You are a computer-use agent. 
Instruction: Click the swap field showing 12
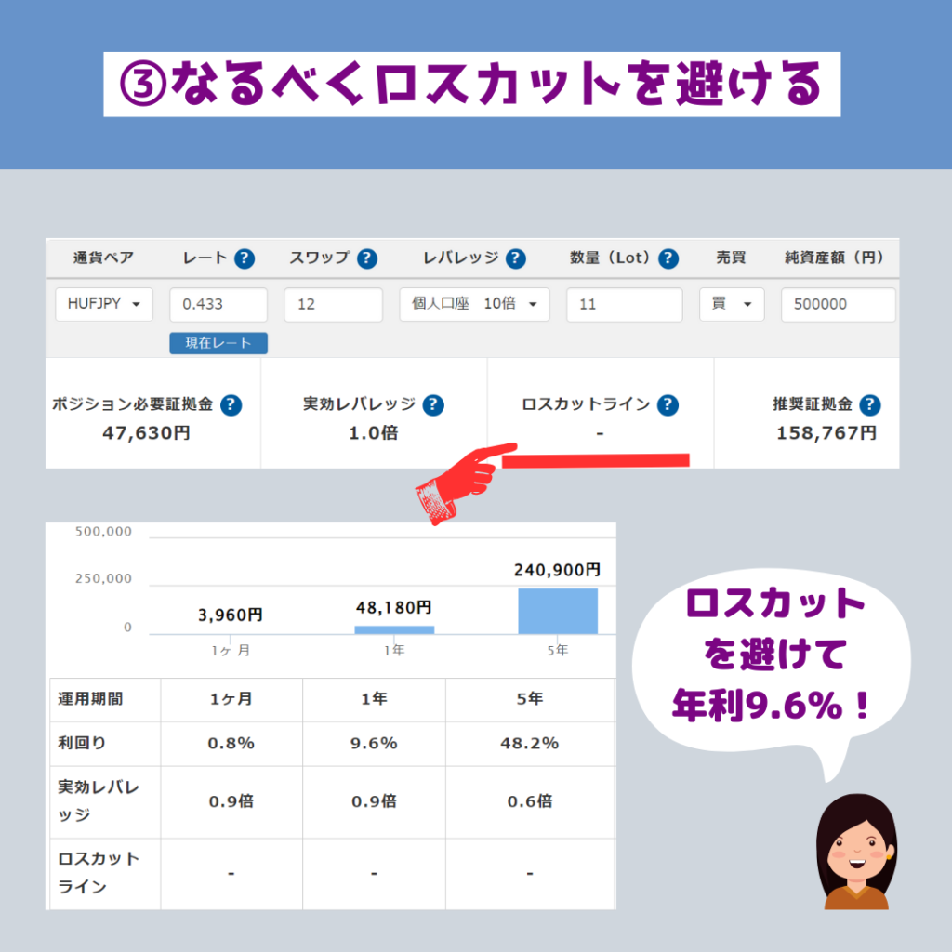coord(333,304)
